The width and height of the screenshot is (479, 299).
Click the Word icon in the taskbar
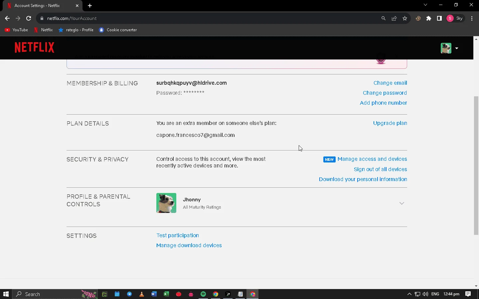[x=154, y=294]
